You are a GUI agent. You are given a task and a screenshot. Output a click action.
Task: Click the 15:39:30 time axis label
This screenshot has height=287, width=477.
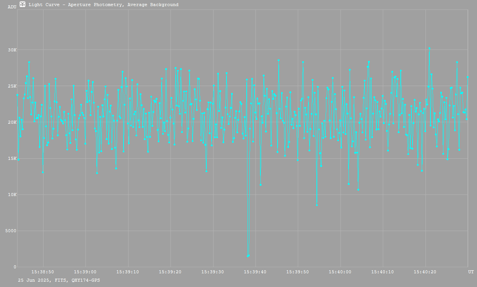click(213, 272)
